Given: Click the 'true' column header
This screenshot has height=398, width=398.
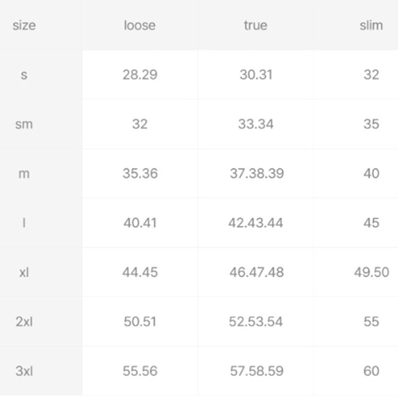Looking at the screenshot, I should point(255,25).
